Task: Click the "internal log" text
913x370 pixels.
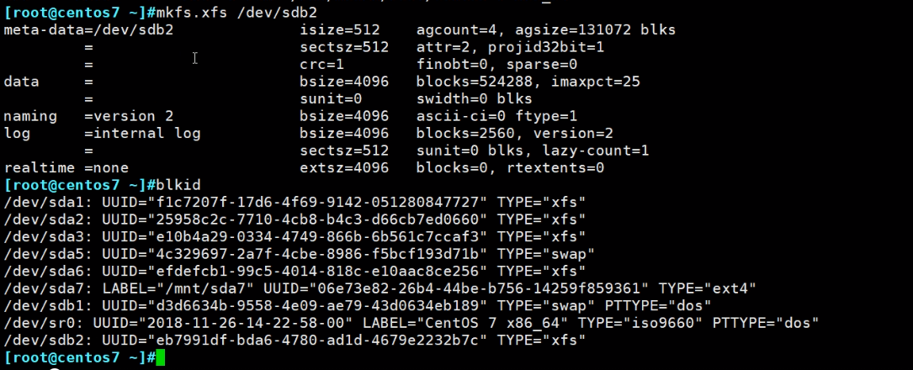Action: pyautogui.click(x=146, y=133)
